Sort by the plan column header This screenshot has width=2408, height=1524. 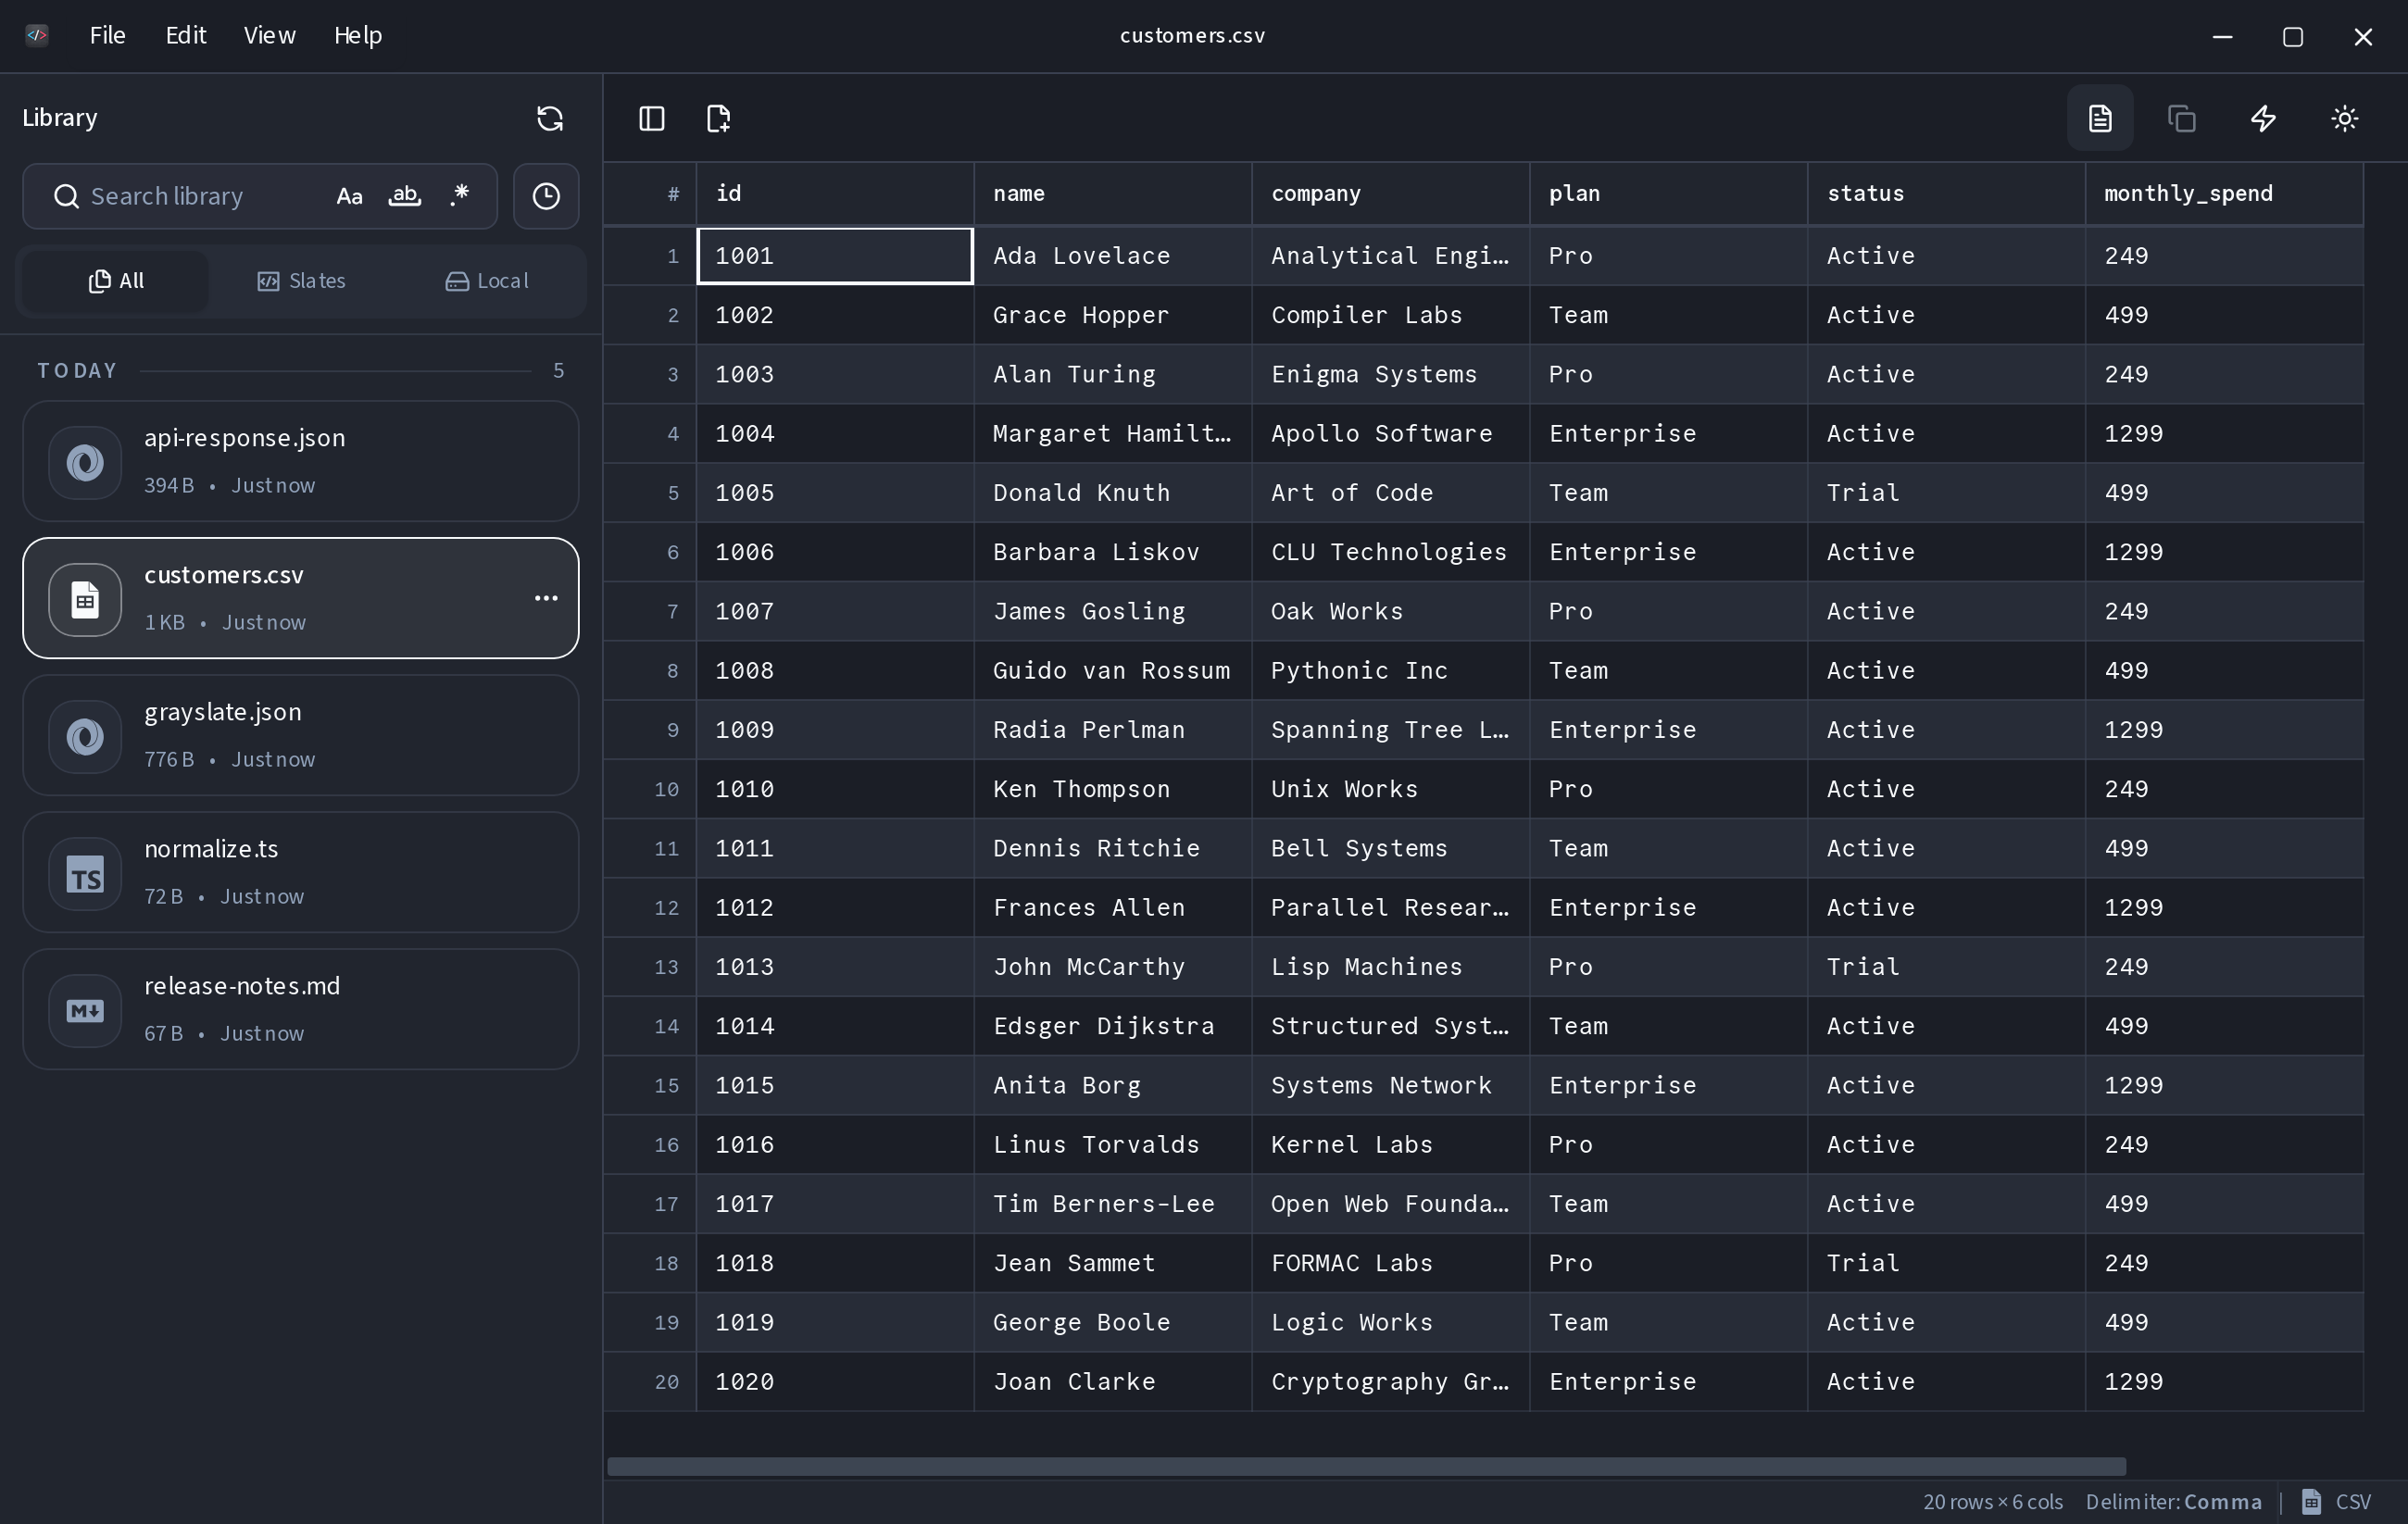[x=1669, y=194]
